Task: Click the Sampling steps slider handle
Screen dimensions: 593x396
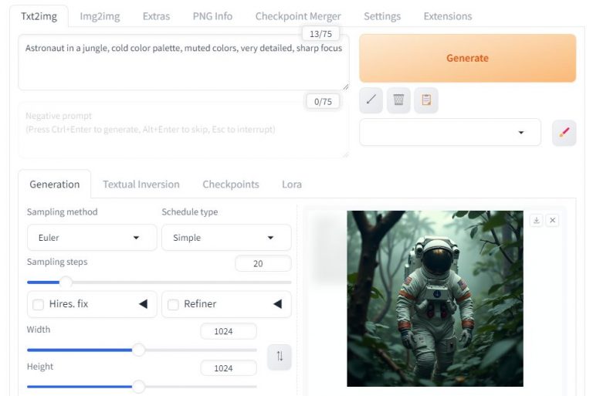Action: pos(66,283)
